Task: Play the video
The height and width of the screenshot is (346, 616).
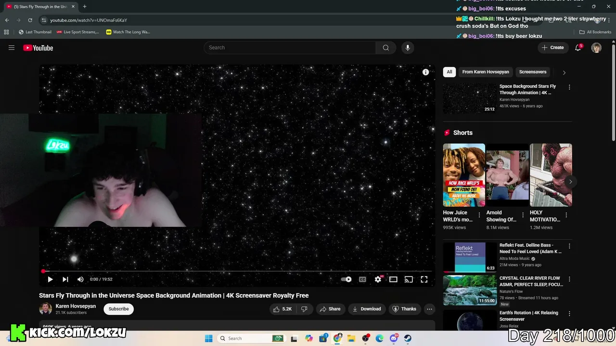Action: pos(50,279)
